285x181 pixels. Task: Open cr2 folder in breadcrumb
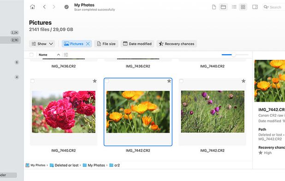[x=114, y=165]
